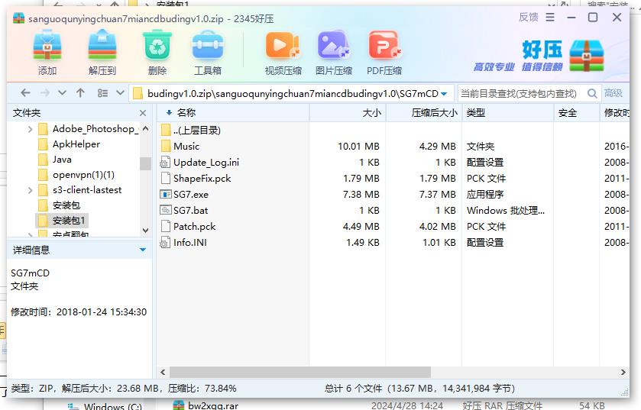Select ShapeFix.pck file icon

click(x=165, y=178)
